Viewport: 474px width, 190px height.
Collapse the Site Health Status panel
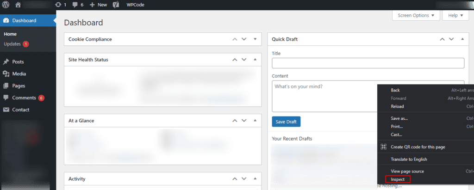(x=255, y=60)
